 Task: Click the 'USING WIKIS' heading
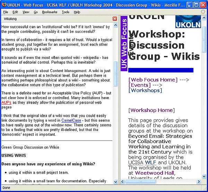pyautogui.click(x=14, y=155)
